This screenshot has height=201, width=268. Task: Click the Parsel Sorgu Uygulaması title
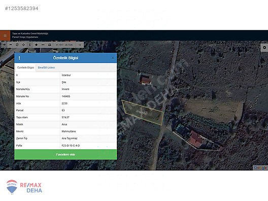click(x=25, y=37)
